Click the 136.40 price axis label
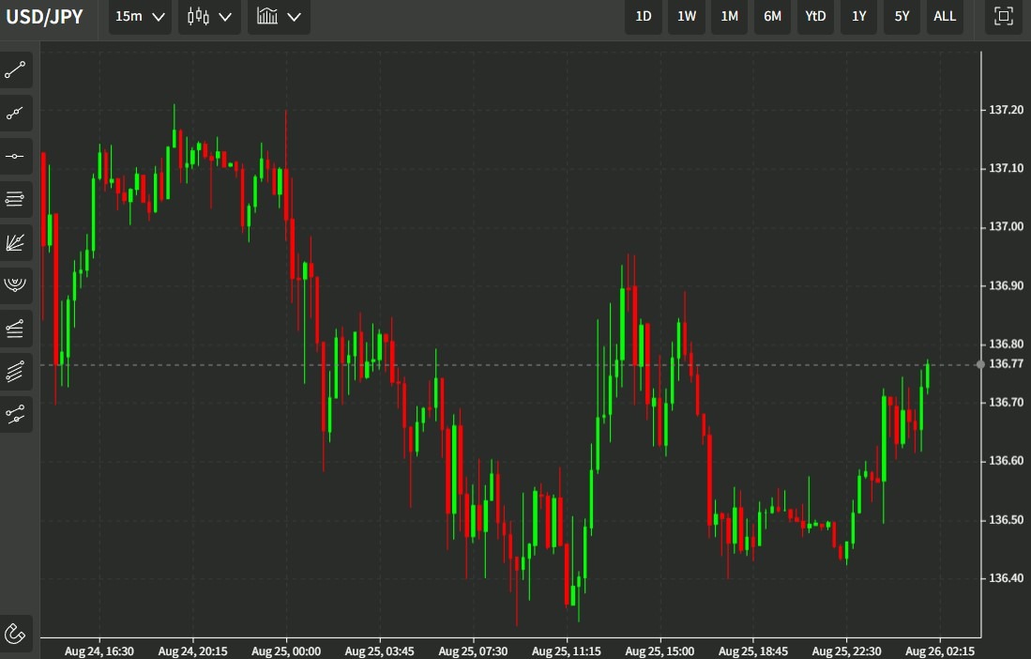 coord(1006,578)
